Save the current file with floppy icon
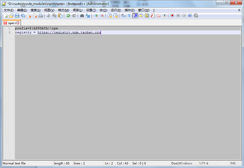244x168 pixels. [17, 16]
